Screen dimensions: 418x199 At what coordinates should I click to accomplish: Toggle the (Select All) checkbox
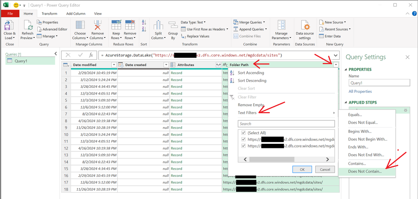[243, 133]
